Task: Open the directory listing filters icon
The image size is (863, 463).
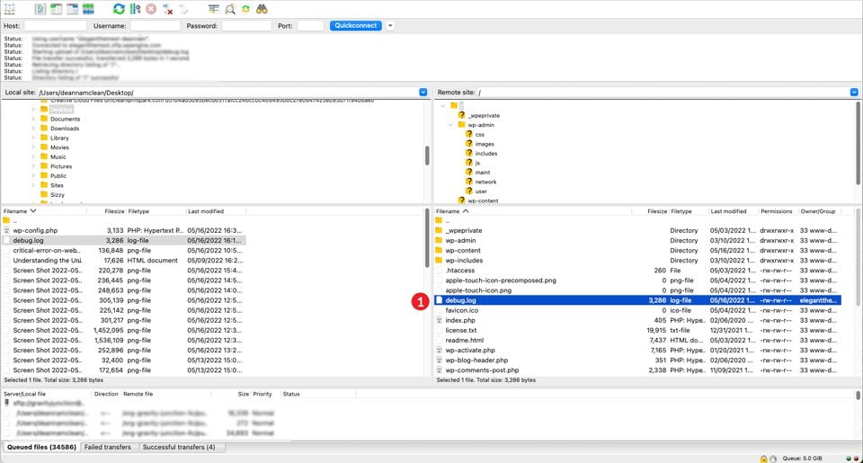Action: 213,9
